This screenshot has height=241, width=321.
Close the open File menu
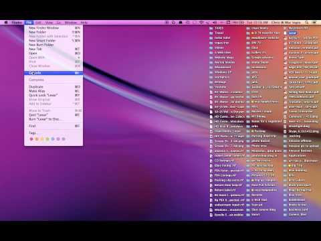29,23
